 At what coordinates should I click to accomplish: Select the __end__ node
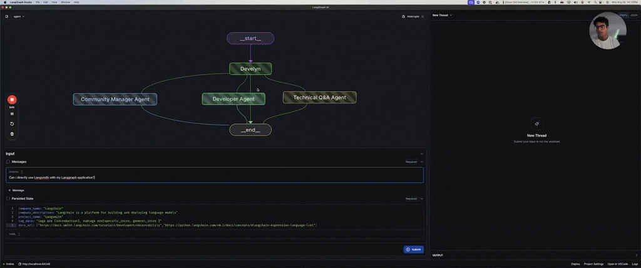coord(250,130)
